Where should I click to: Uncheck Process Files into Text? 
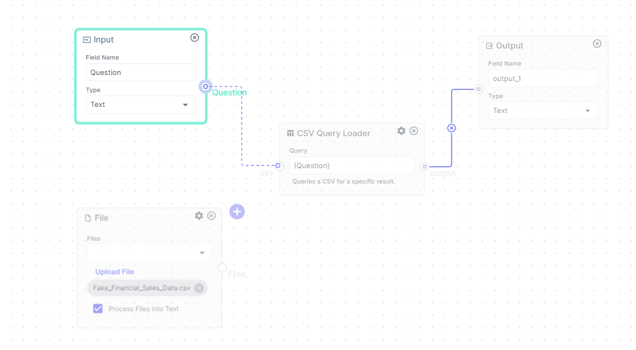pyautogui.click(x=98, y=309)
